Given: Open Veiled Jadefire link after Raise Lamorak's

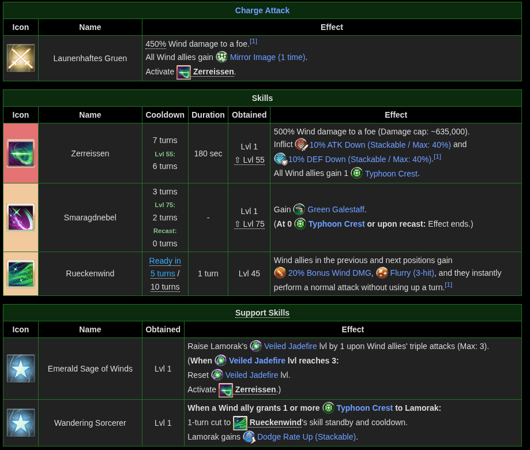Looking at the screenshot, I should click(290, 346).
